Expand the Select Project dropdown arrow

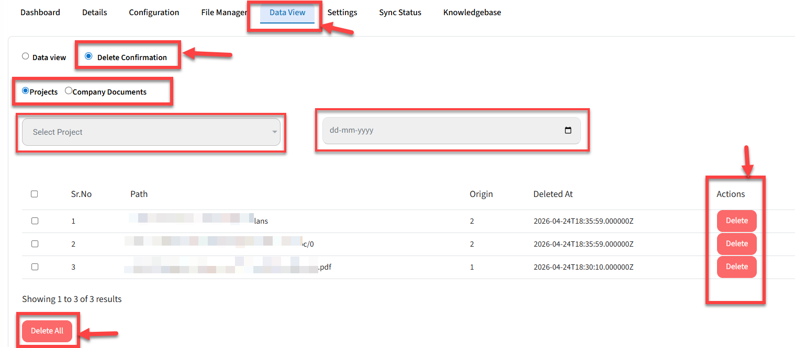(274, 132)
